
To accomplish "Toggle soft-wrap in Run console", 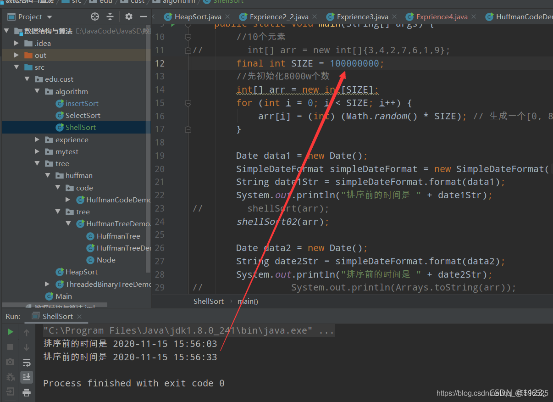I will click(27, 362).
